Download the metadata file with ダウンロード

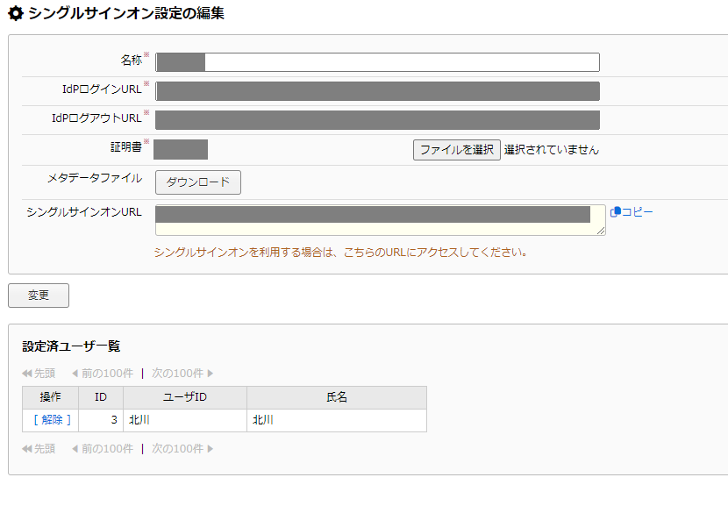coord(198,182)
